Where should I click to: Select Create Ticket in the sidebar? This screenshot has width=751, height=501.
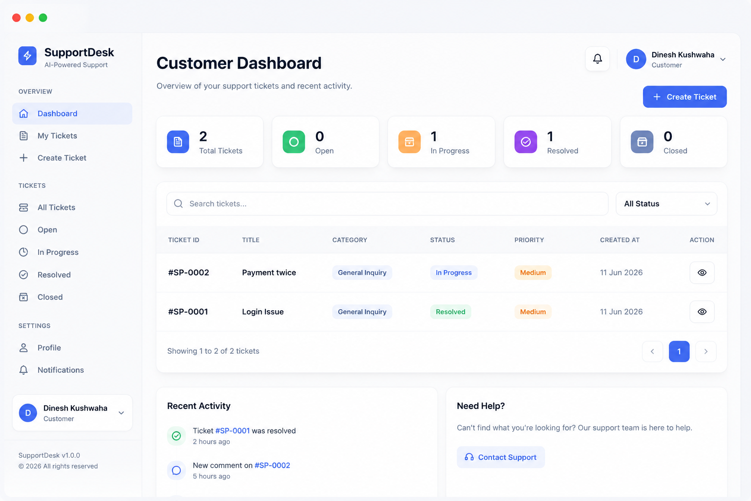[72, 158]
